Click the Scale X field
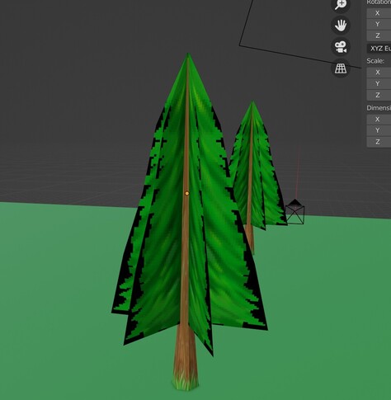The image size is (391, 400). coord(379,73)
